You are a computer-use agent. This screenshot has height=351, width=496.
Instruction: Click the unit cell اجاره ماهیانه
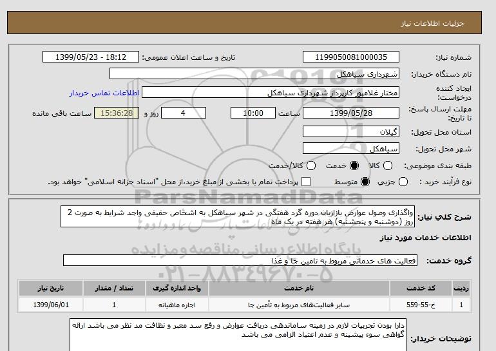177,305
